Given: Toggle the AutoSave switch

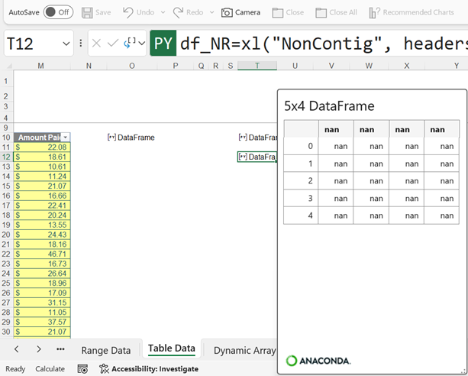Looking at the screenshot, I should [58, 12].
